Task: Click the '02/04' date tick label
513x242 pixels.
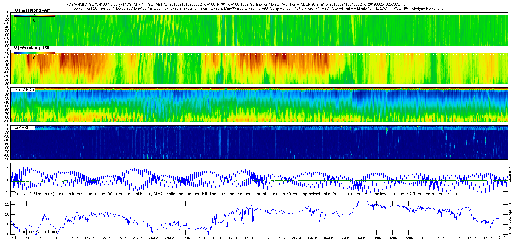Action: pos(185,238)
